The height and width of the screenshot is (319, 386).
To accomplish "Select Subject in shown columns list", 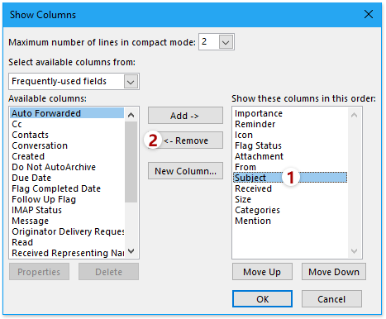I will pyautogui.click(x=290, y=178).
